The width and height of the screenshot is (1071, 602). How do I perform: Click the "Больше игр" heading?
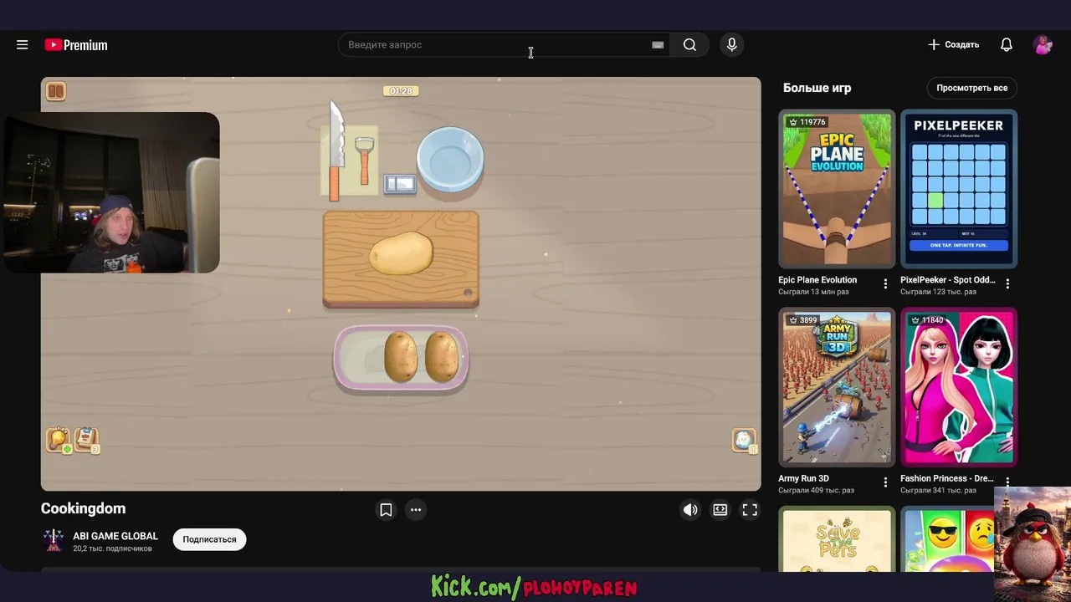[817, 88]
